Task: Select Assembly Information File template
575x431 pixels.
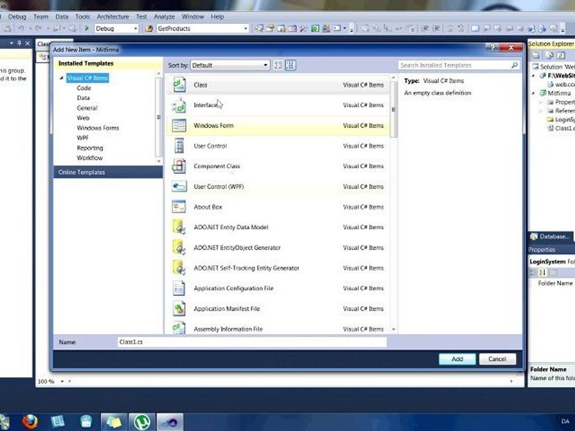Action: pos(278,328)
